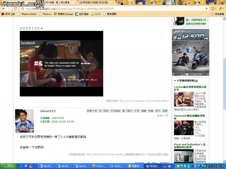Open the wrench tools menu
226x169 pixels.
click(221, 8)
